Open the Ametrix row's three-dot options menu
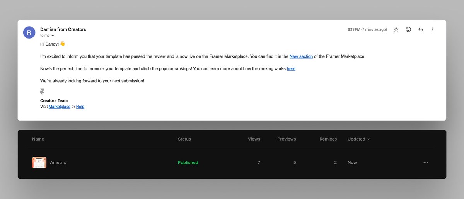Viewport: 464px width, 199px height. pos(426,163)
